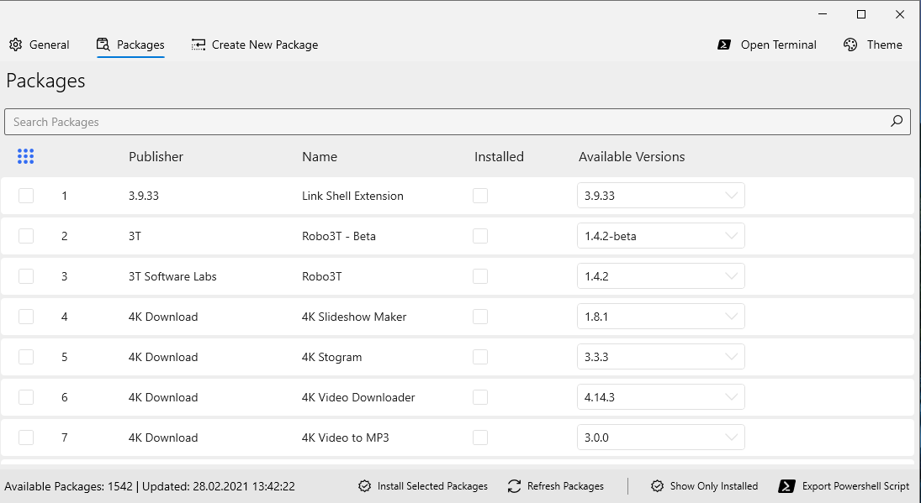Click the Publisher column header

point(156,157)
